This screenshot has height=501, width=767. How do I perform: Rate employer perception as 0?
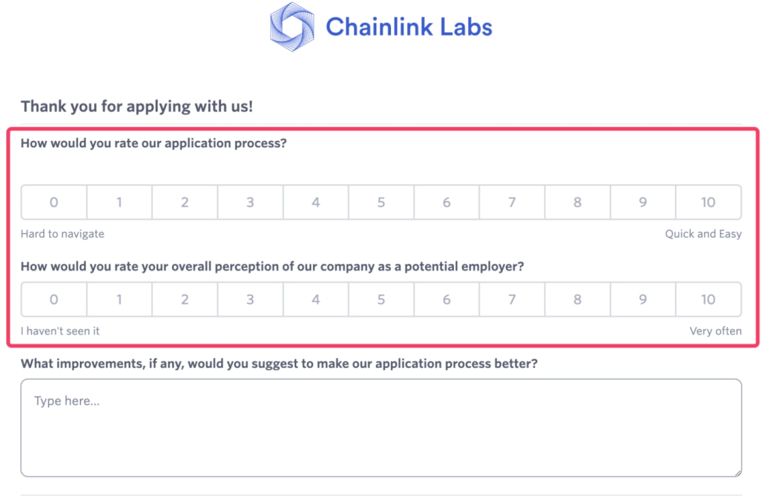point(54,299)
